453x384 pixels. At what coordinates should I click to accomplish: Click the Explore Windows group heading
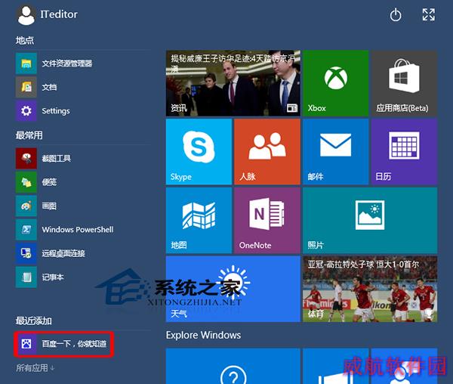coord(203,335)
